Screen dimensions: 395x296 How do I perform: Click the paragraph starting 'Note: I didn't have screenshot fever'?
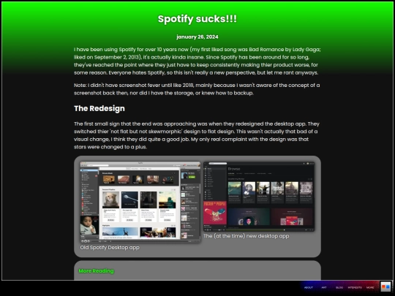point(197,89)
